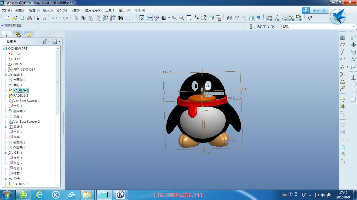Toggle datum axes display
This screenshot has height=200, width=357.
pos(277,18)
